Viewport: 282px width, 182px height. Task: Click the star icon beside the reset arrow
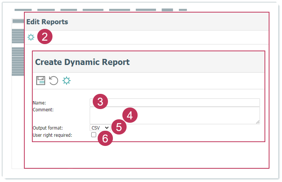(x=67, y=81)
